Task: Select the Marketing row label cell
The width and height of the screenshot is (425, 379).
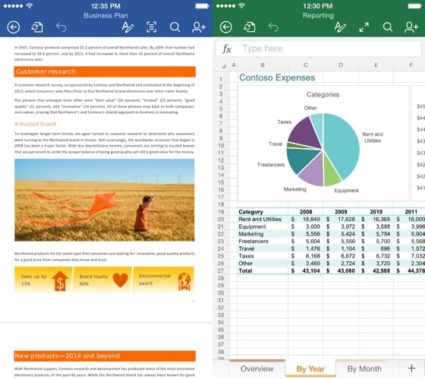Action: pyautogui.click(x=263, y=234)
